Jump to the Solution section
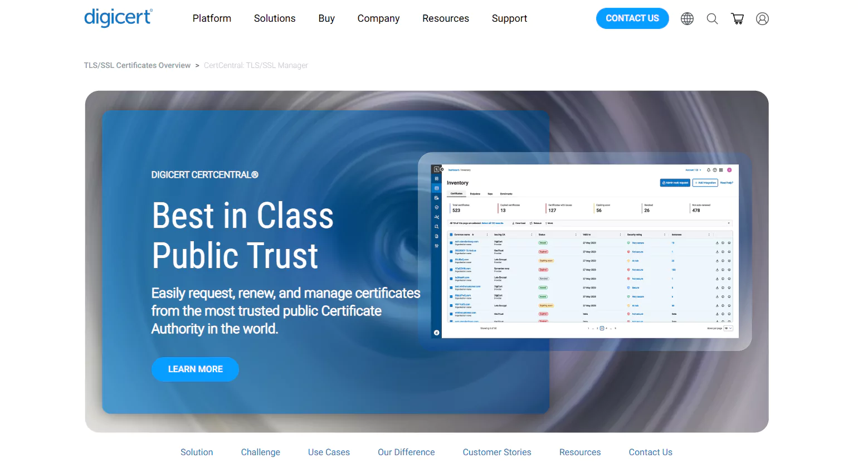Viewport: 858px width, 468px height. click(x=197, y=452)
